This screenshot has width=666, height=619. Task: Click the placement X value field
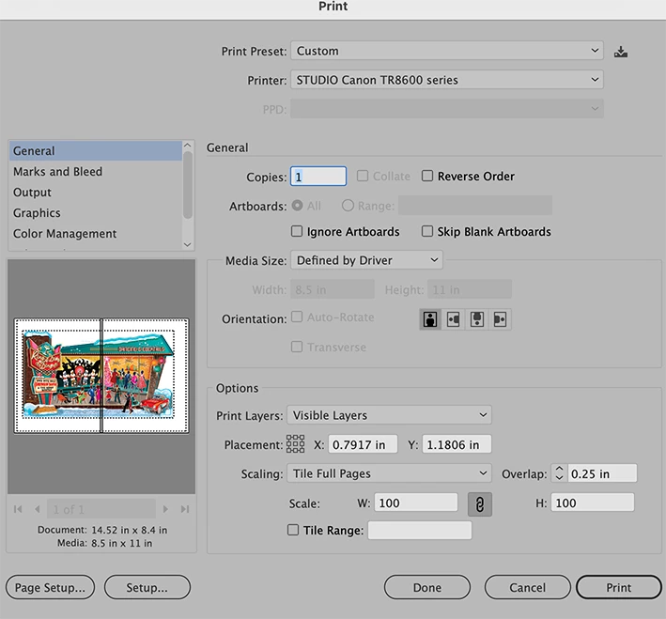pyautogui.click(x=364, y=444)
